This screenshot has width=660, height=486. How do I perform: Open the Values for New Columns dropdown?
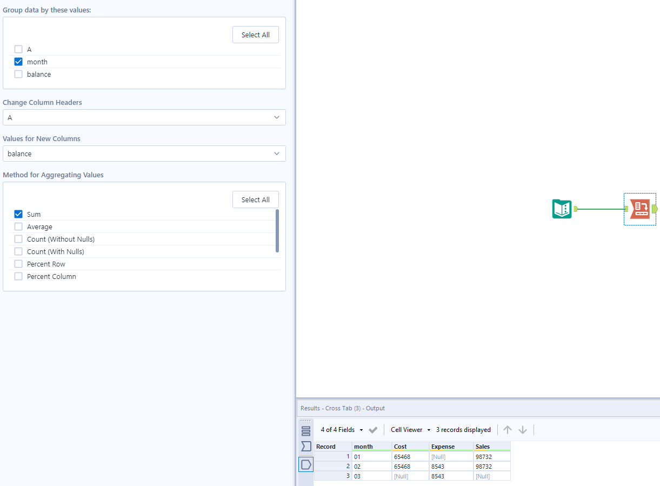(144, 154)
